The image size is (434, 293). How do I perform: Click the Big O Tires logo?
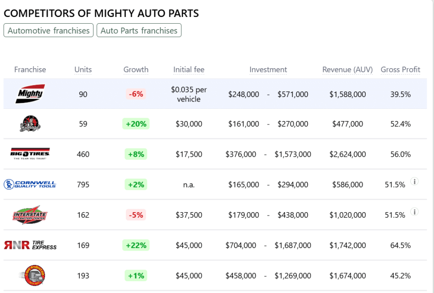click(x=30, y=154)
